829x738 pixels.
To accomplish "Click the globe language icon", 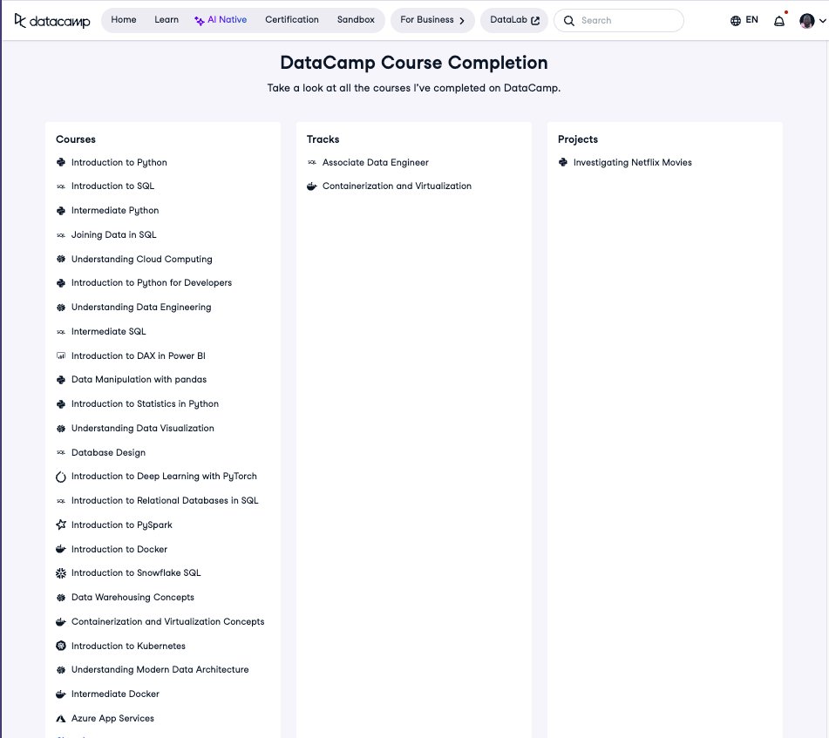I will [x=736, y=21].
